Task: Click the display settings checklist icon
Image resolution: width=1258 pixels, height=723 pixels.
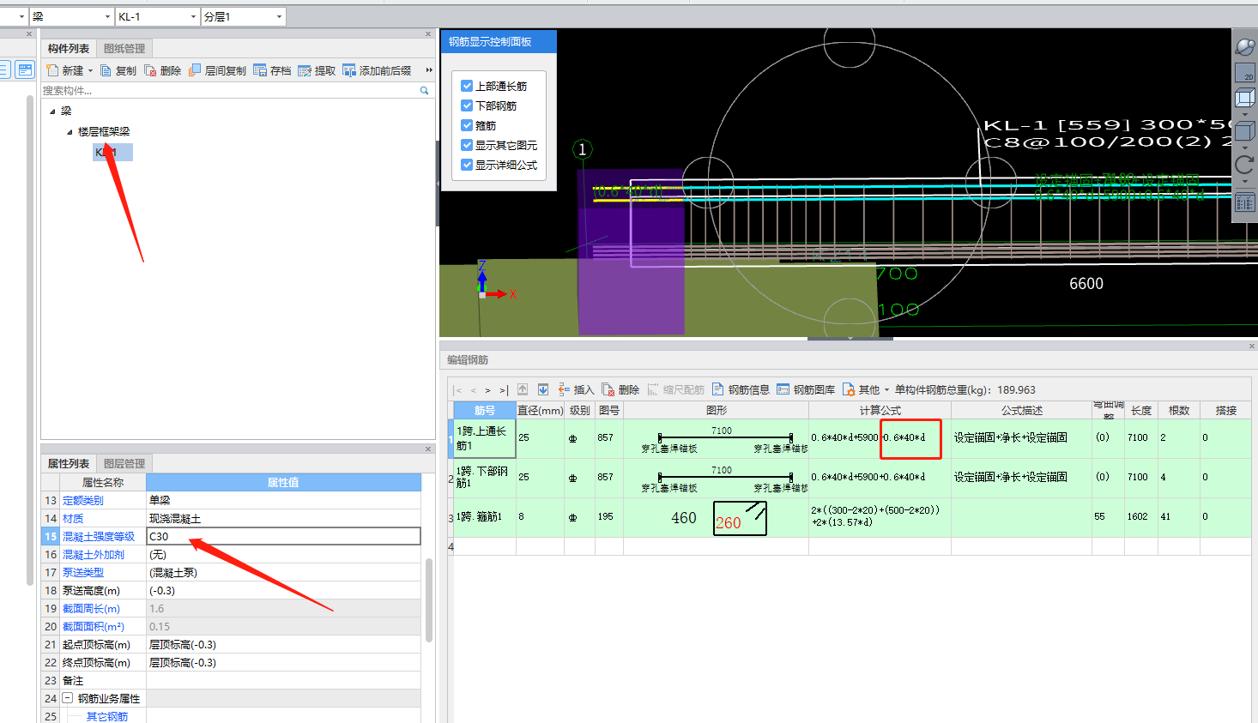Action: coord(1245,202)
